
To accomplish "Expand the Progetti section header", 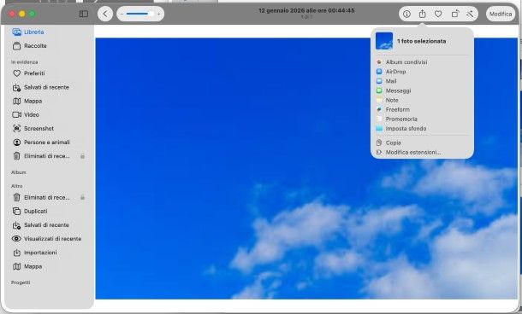I will (x=21, y=282).
